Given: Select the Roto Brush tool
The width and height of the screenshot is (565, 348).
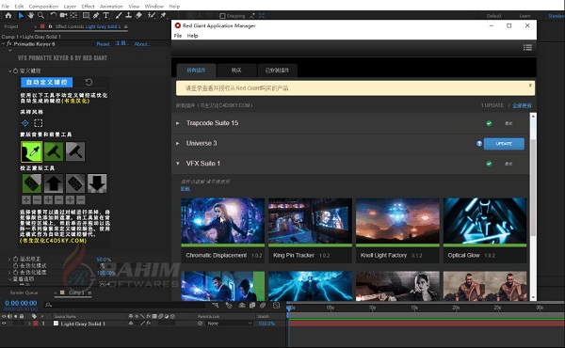Looking at the screenshot, I should pos(152,15).
